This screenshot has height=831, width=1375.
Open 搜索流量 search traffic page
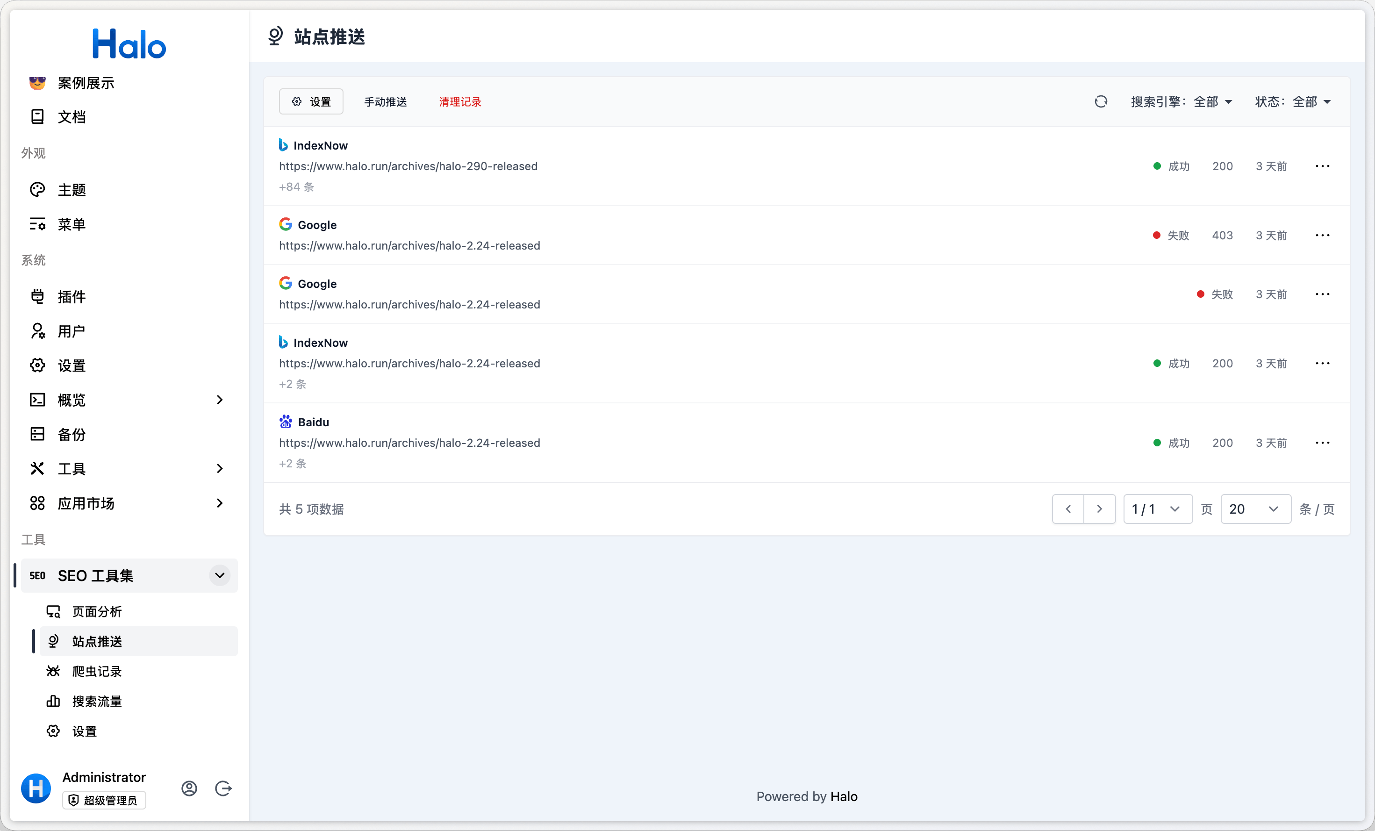[97, 701]
